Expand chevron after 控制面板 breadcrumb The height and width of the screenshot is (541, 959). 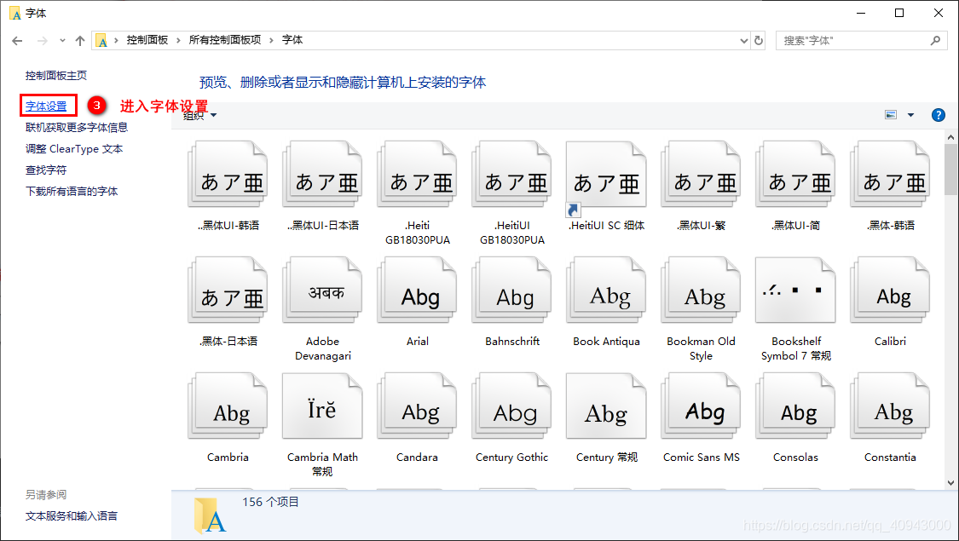(x=178, y=40)
